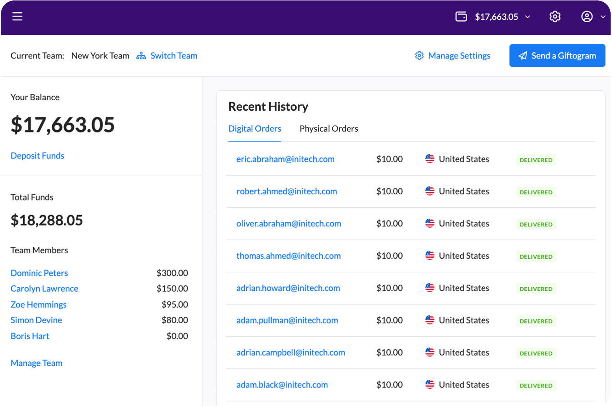
Task: Open the Switch Team link
Action: (174, 56)
